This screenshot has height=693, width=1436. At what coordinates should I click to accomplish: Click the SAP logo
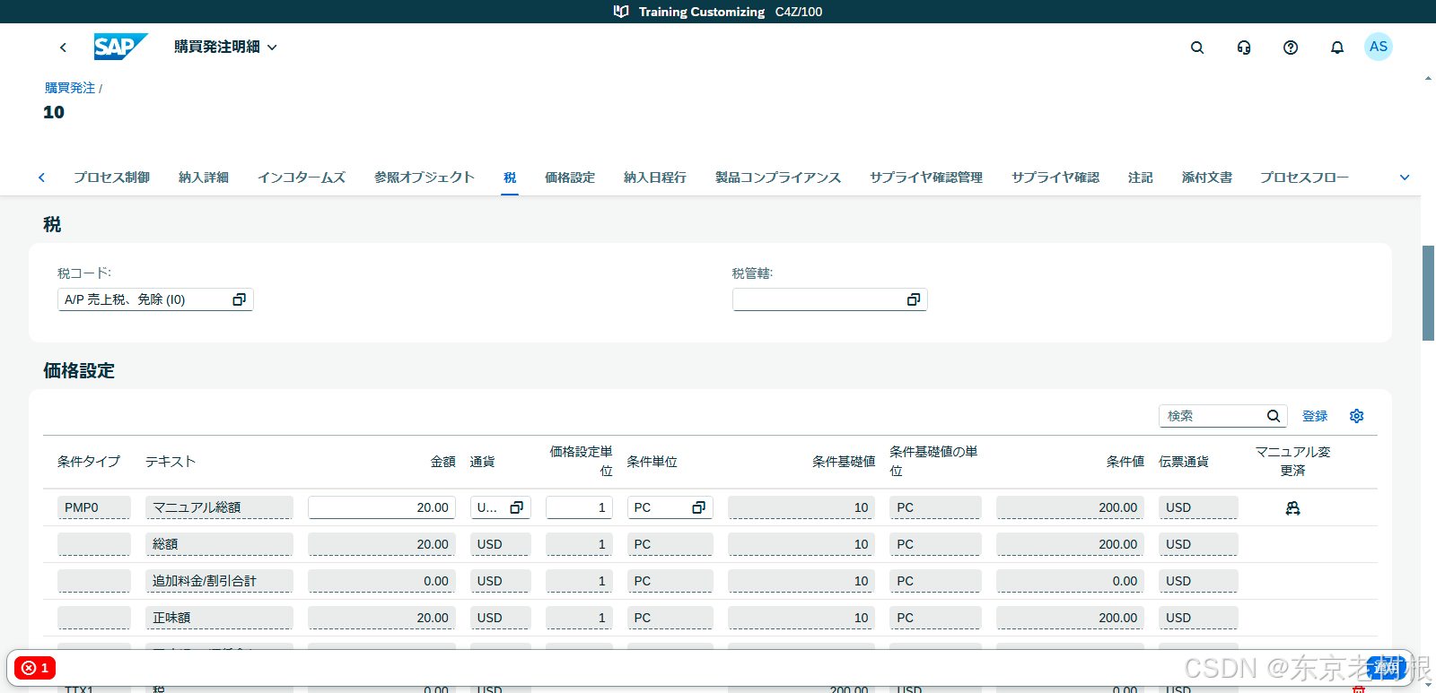120,47
